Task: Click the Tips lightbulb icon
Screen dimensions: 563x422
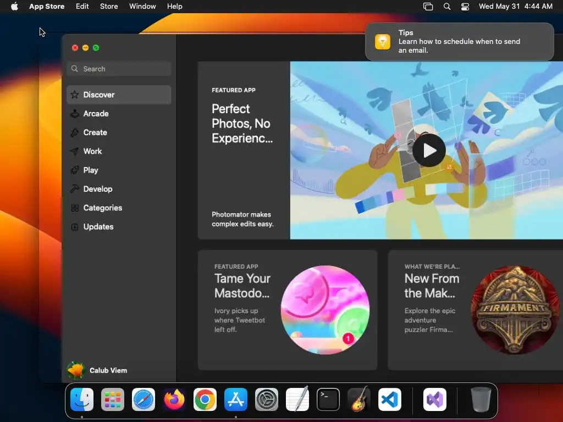Action: [x=383, y=42]
